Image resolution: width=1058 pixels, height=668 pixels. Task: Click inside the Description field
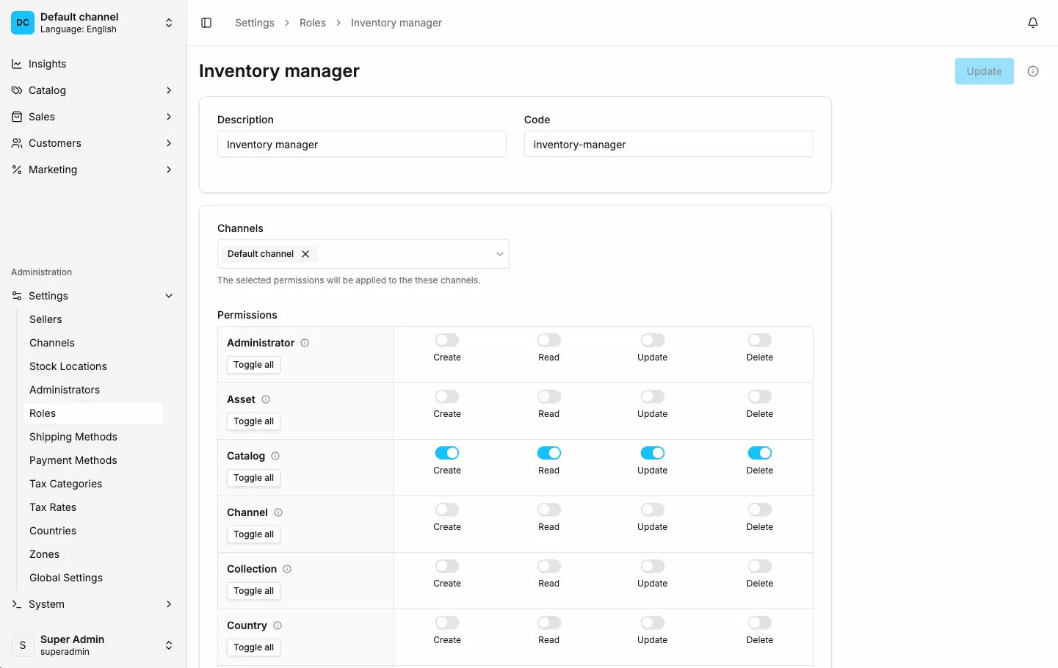[x=361, y=145]
